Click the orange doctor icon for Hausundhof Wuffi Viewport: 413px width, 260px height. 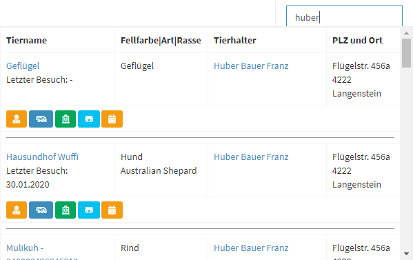(17, 210)
